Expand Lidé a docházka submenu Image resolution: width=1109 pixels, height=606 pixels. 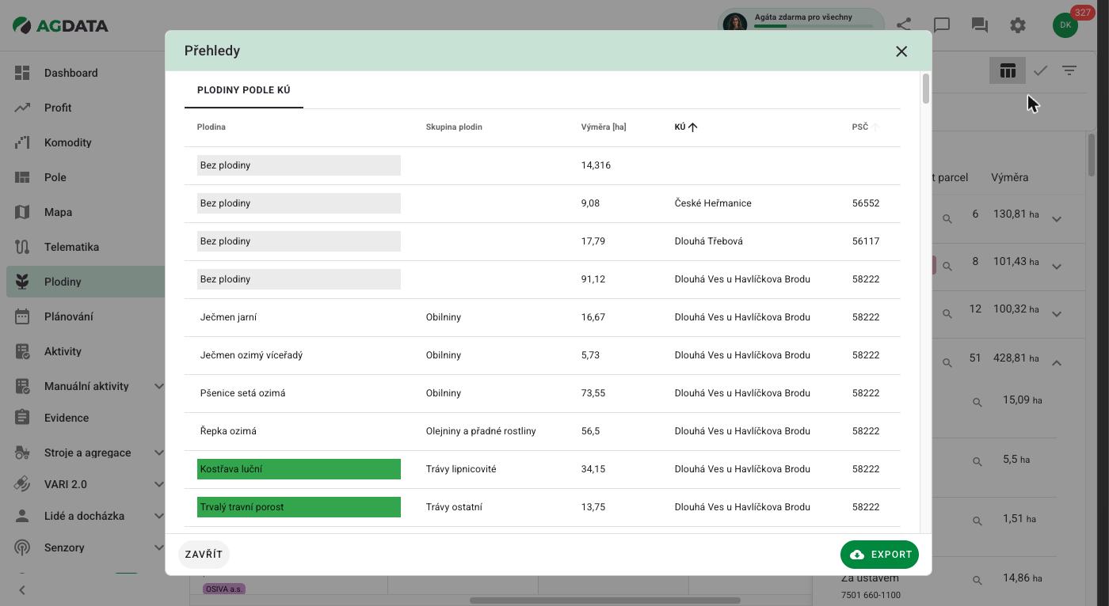click(x=159, y=516)
